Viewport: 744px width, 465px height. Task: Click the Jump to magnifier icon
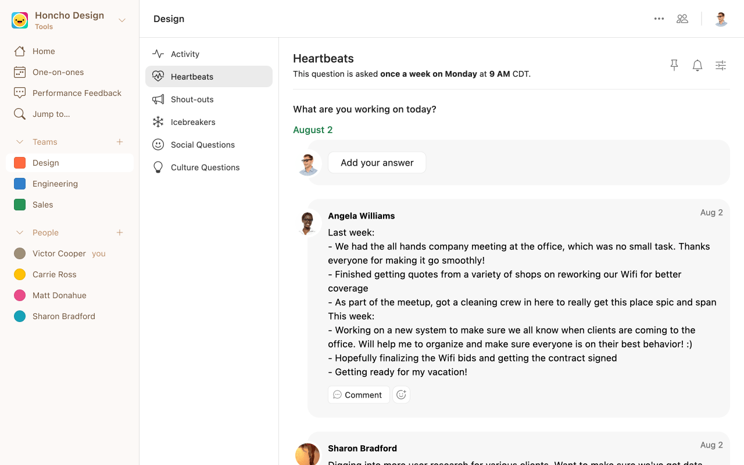tap(20, 114)
